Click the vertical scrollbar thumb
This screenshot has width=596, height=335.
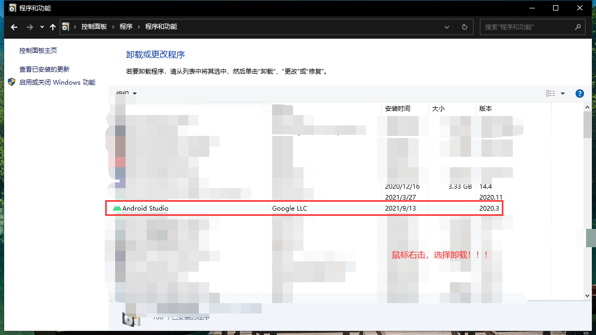pyautogui.click(x=587, y=125)
